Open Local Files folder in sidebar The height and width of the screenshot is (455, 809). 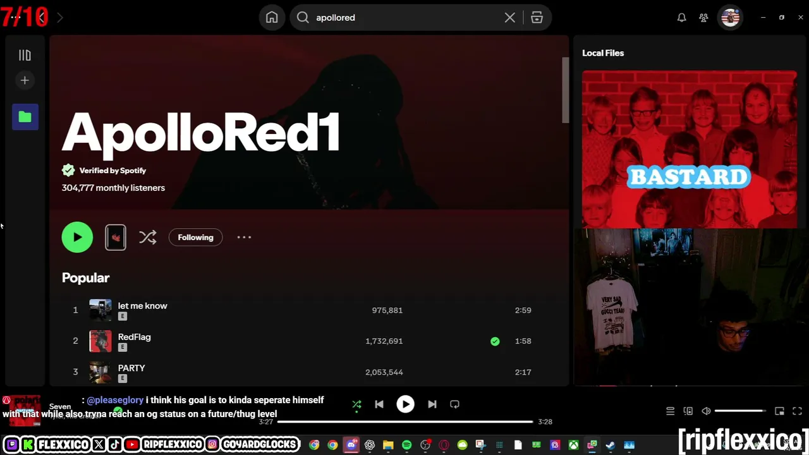(x=25, y=117)
